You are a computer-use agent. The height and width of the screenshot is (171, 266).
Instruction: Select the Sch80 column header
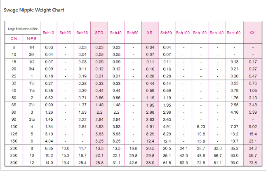(x=166, y=33)
